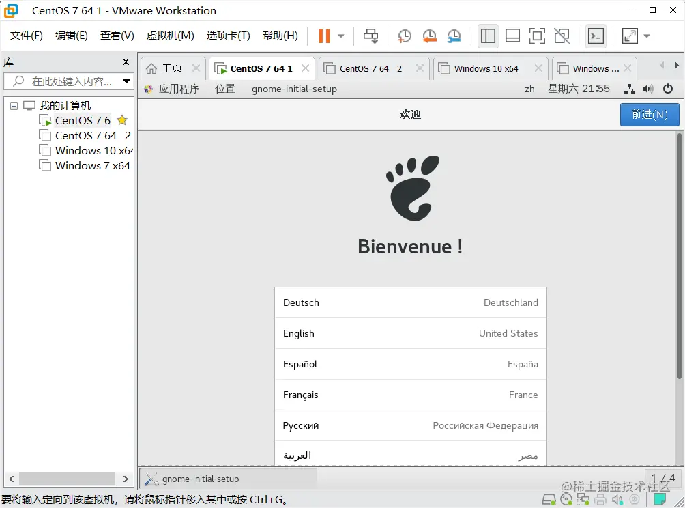
Task: Click the zh input source indicator
Action: tap(529, 89)
